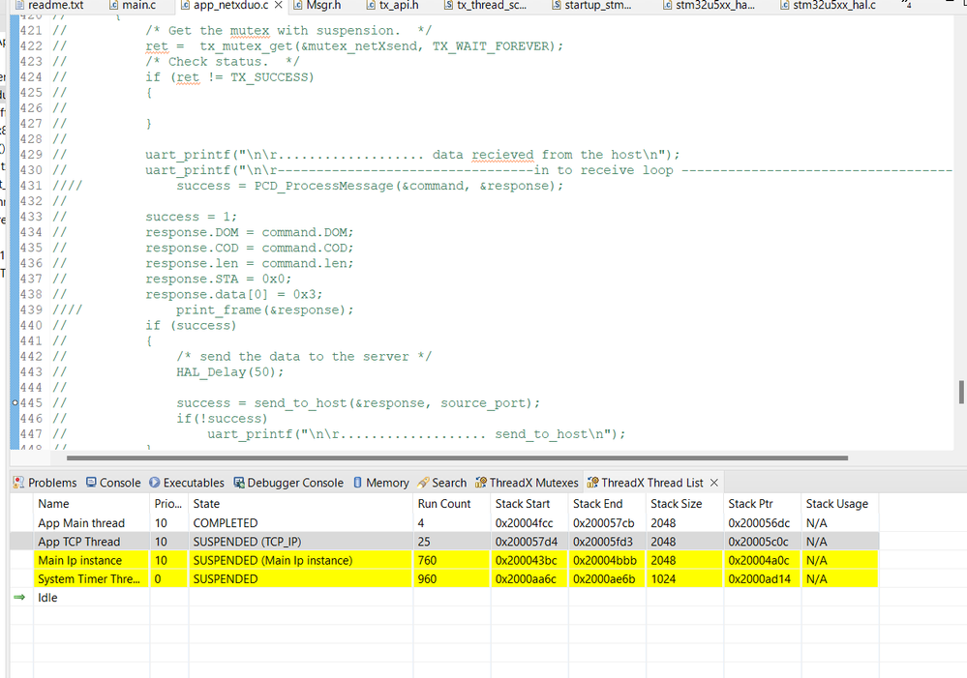Click the Memory view icon
This screenshot has width=967, height=678.
coord(358,483)
